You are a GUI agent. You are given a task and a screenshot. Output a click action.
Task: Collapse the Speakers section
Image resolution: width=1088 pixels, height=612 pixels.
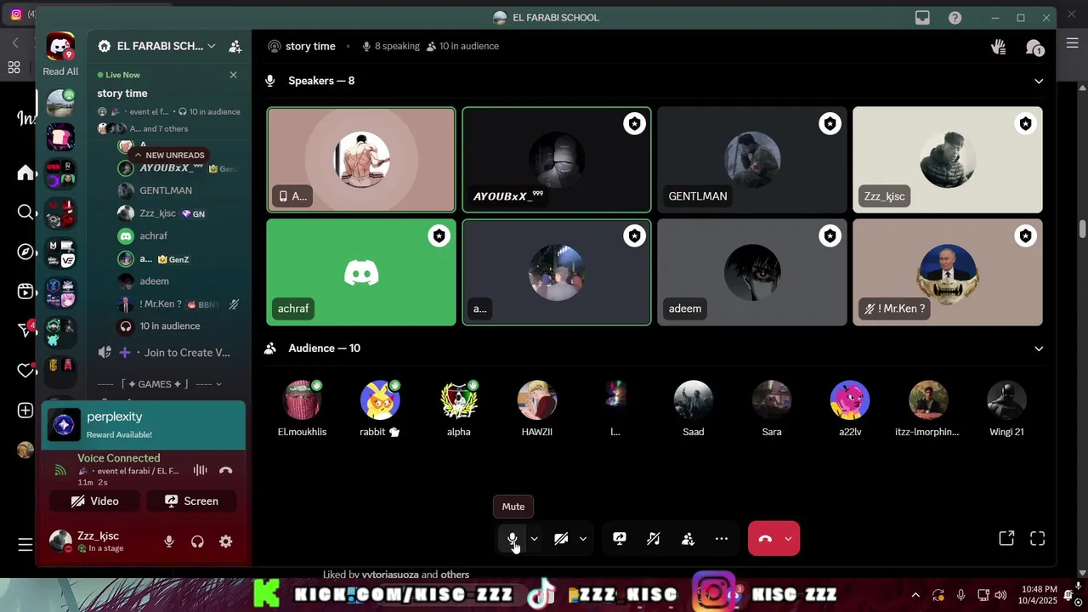click(1039, 81)
